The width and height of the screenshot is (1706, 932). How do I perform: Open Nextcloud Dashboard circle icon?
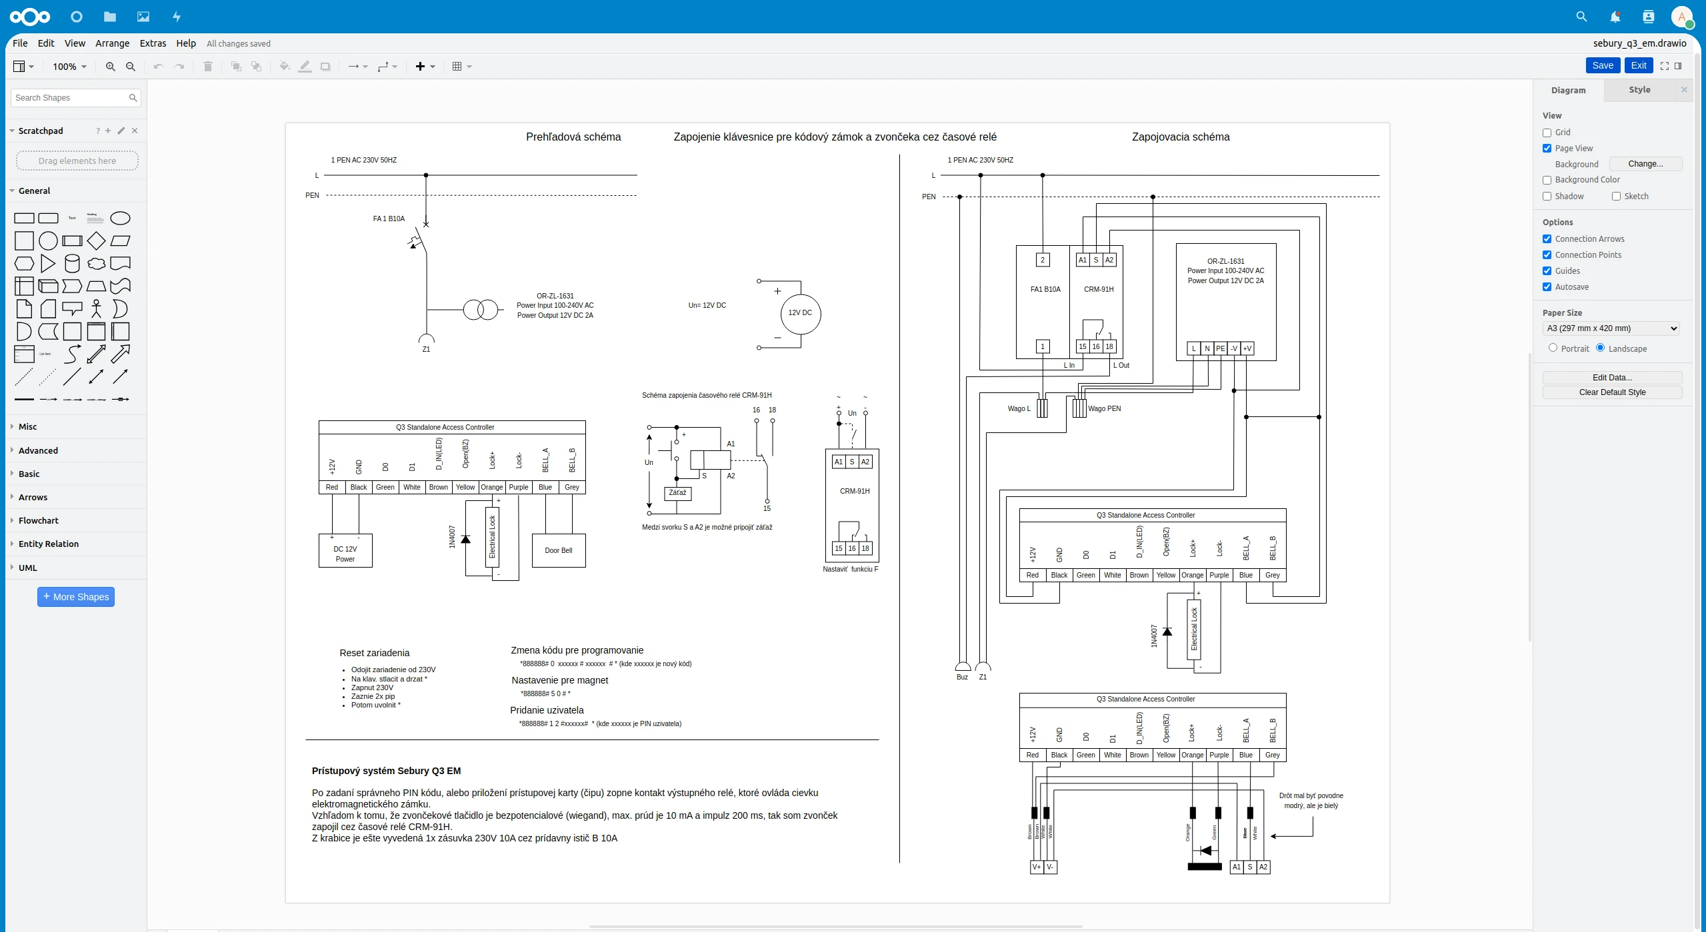click(77, 17)
